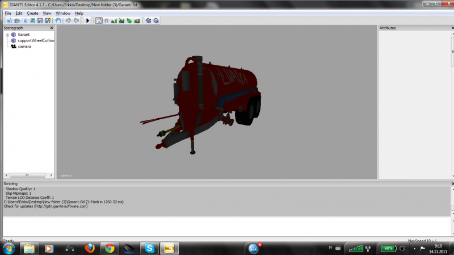
Task: Click the import document icon with plus
Action: pyautogui.click(x=58, y=20)
